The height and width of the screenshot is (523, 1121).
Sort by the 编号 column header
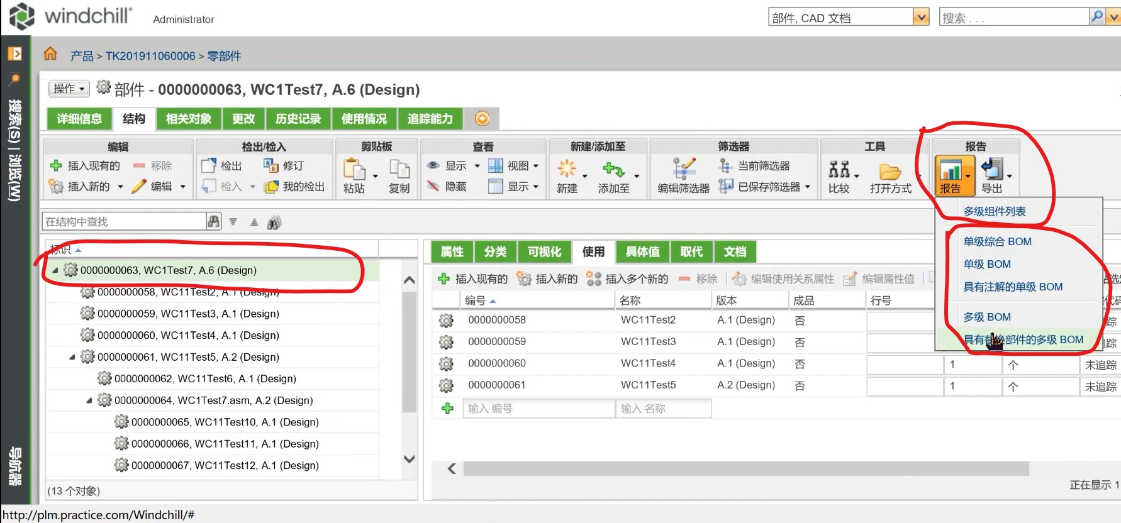click(538, 300)
